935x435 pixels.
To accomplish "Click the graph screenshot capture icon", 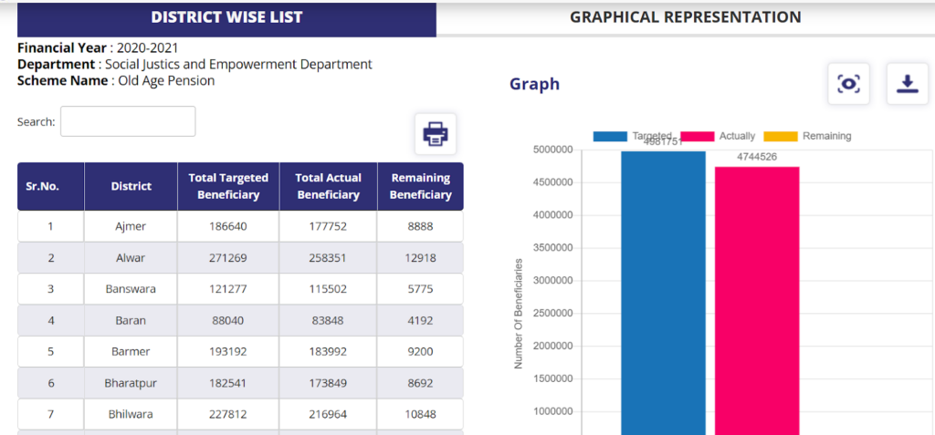I will pyautogui.click(x=848, y=84).
